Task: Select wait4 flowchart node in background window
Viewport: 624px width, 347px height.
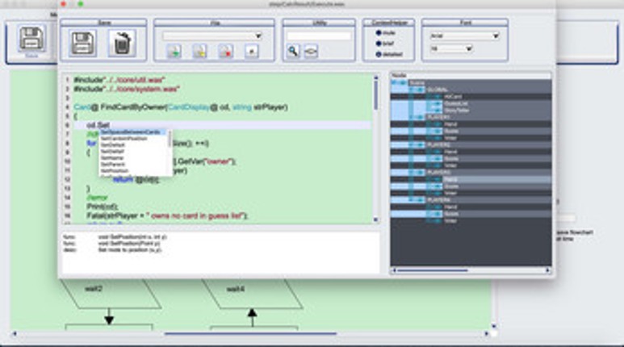Action: point(253,293)
